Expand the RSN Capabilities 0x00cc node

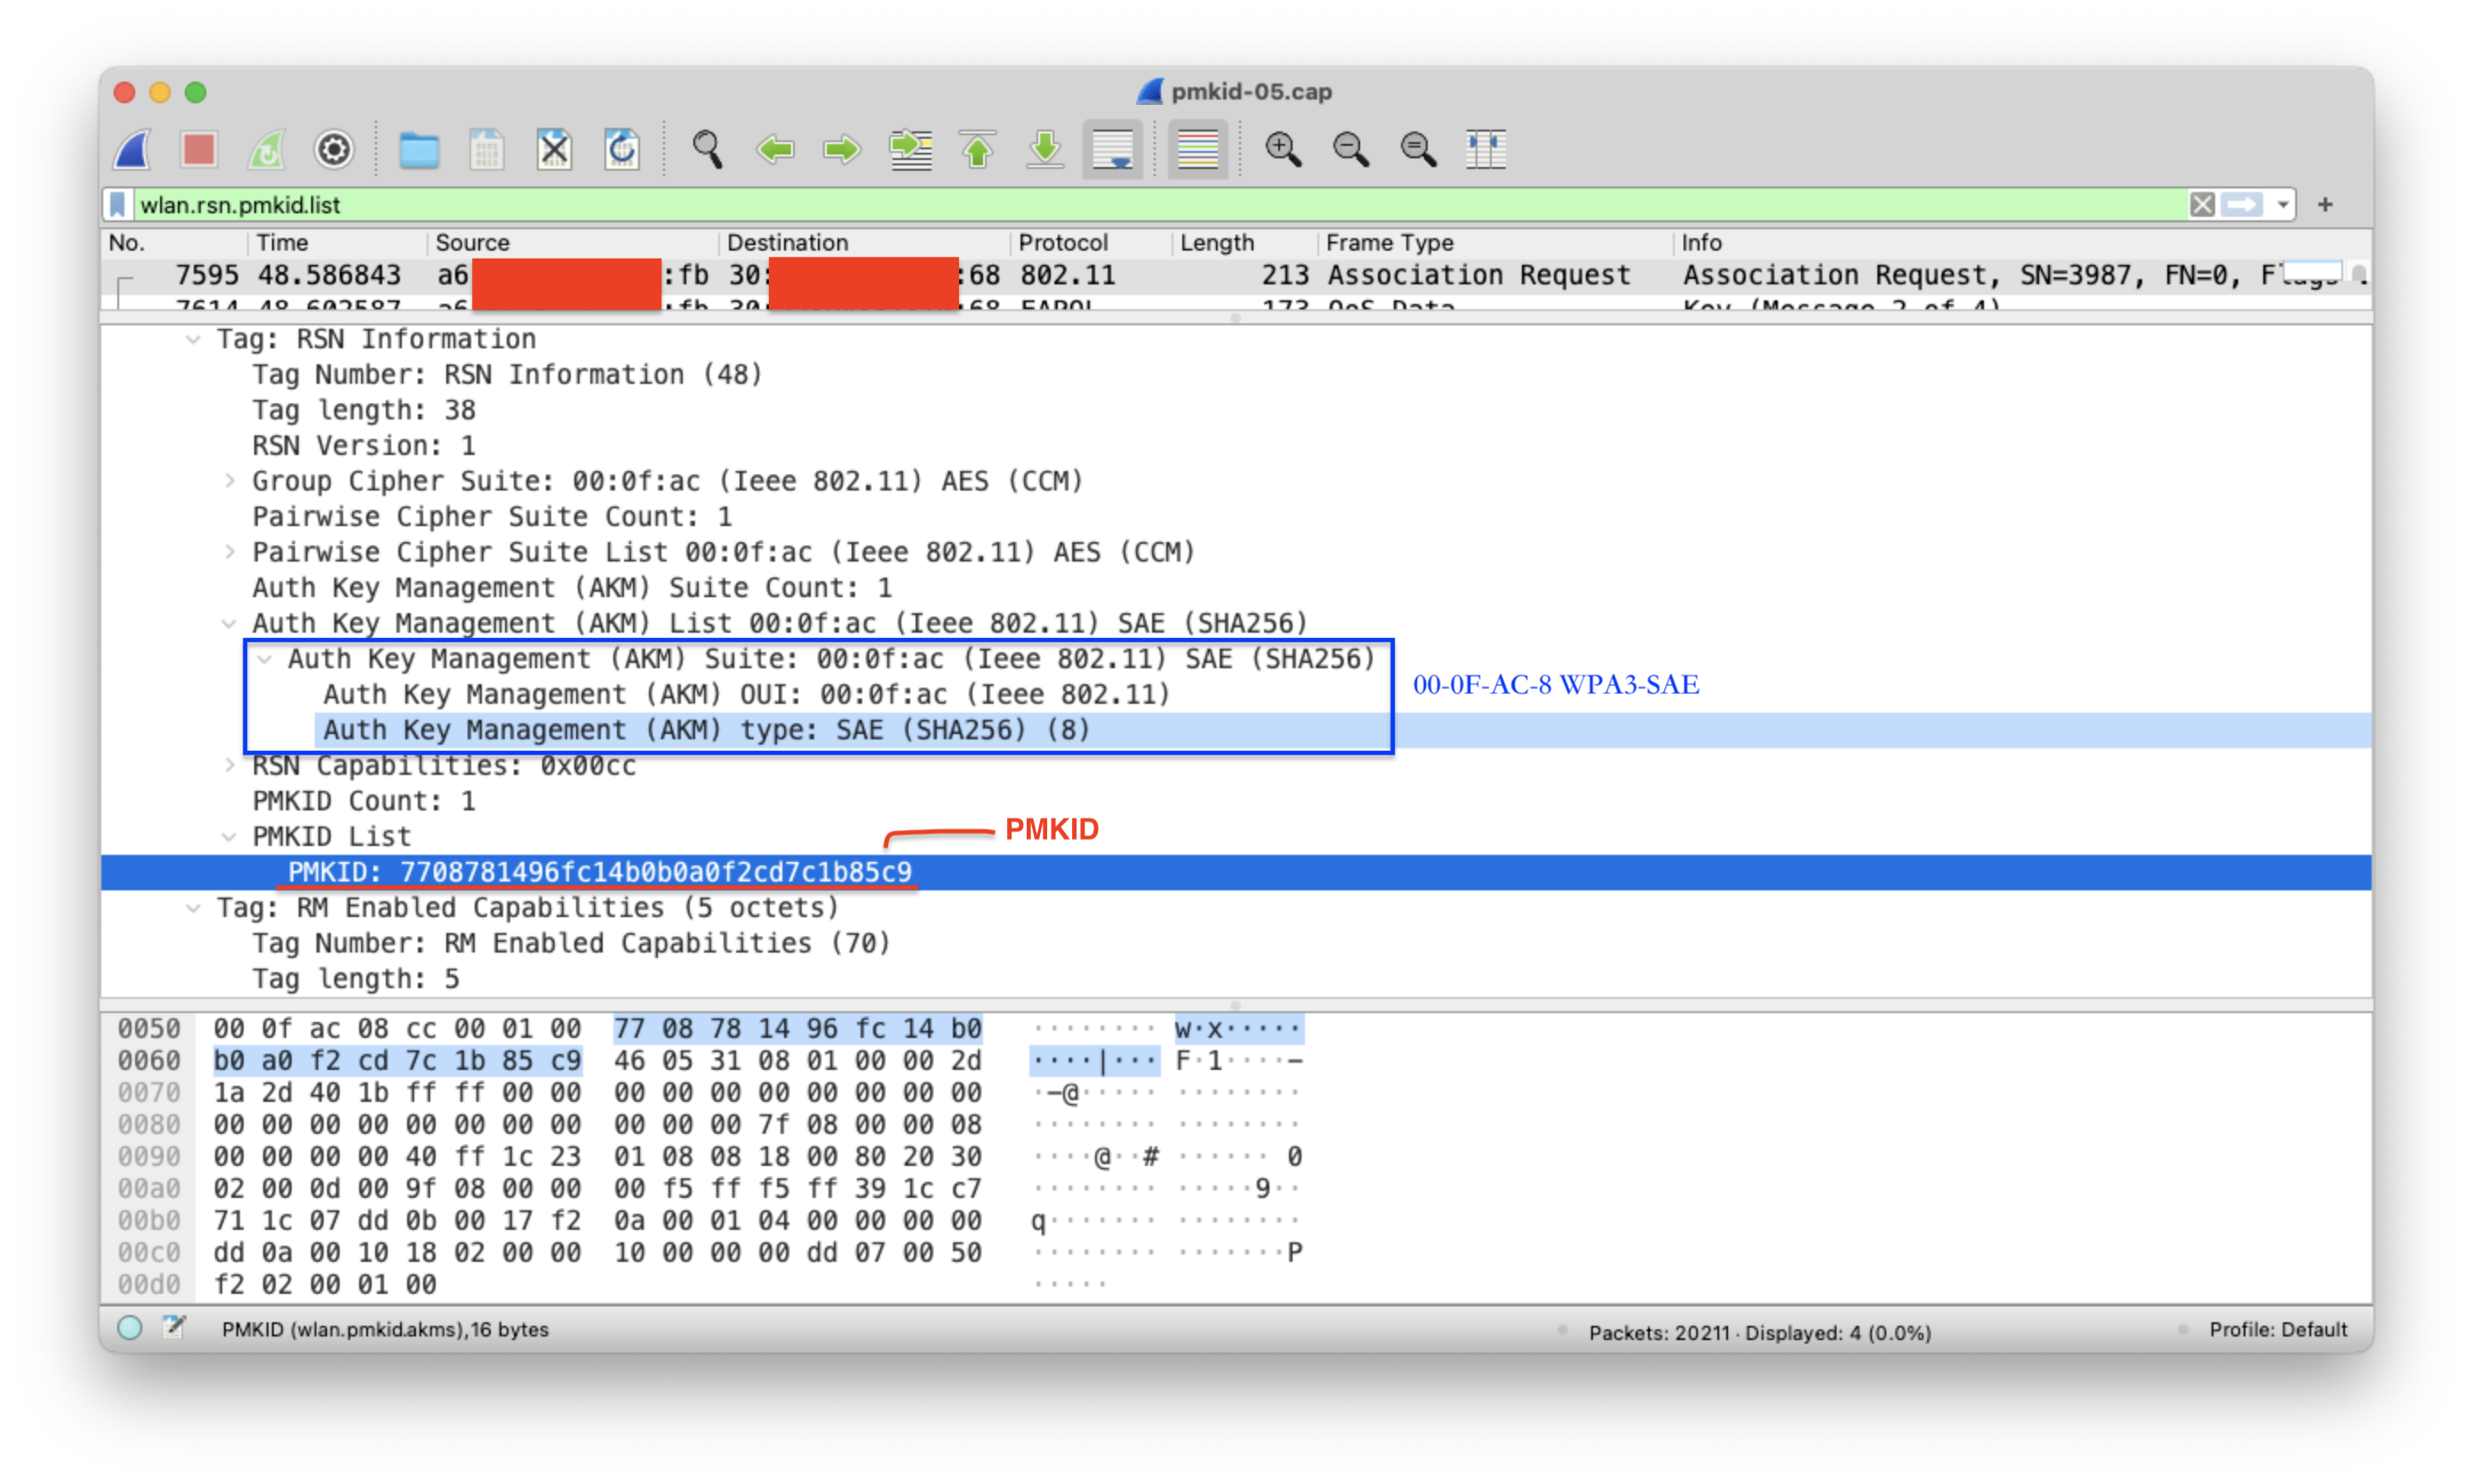tap(229, 766)
